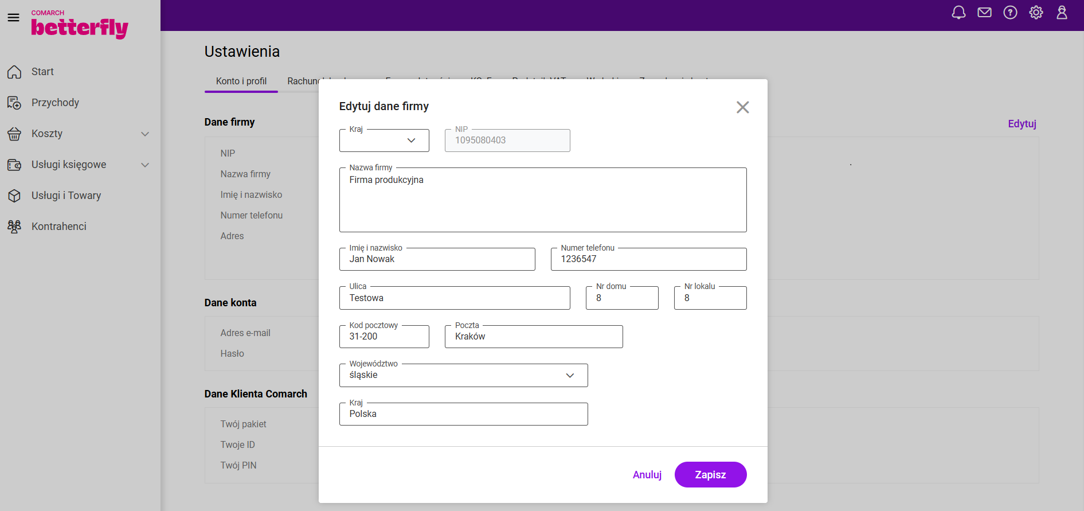Switch to Konto i profil tab

tap(241, 81)
